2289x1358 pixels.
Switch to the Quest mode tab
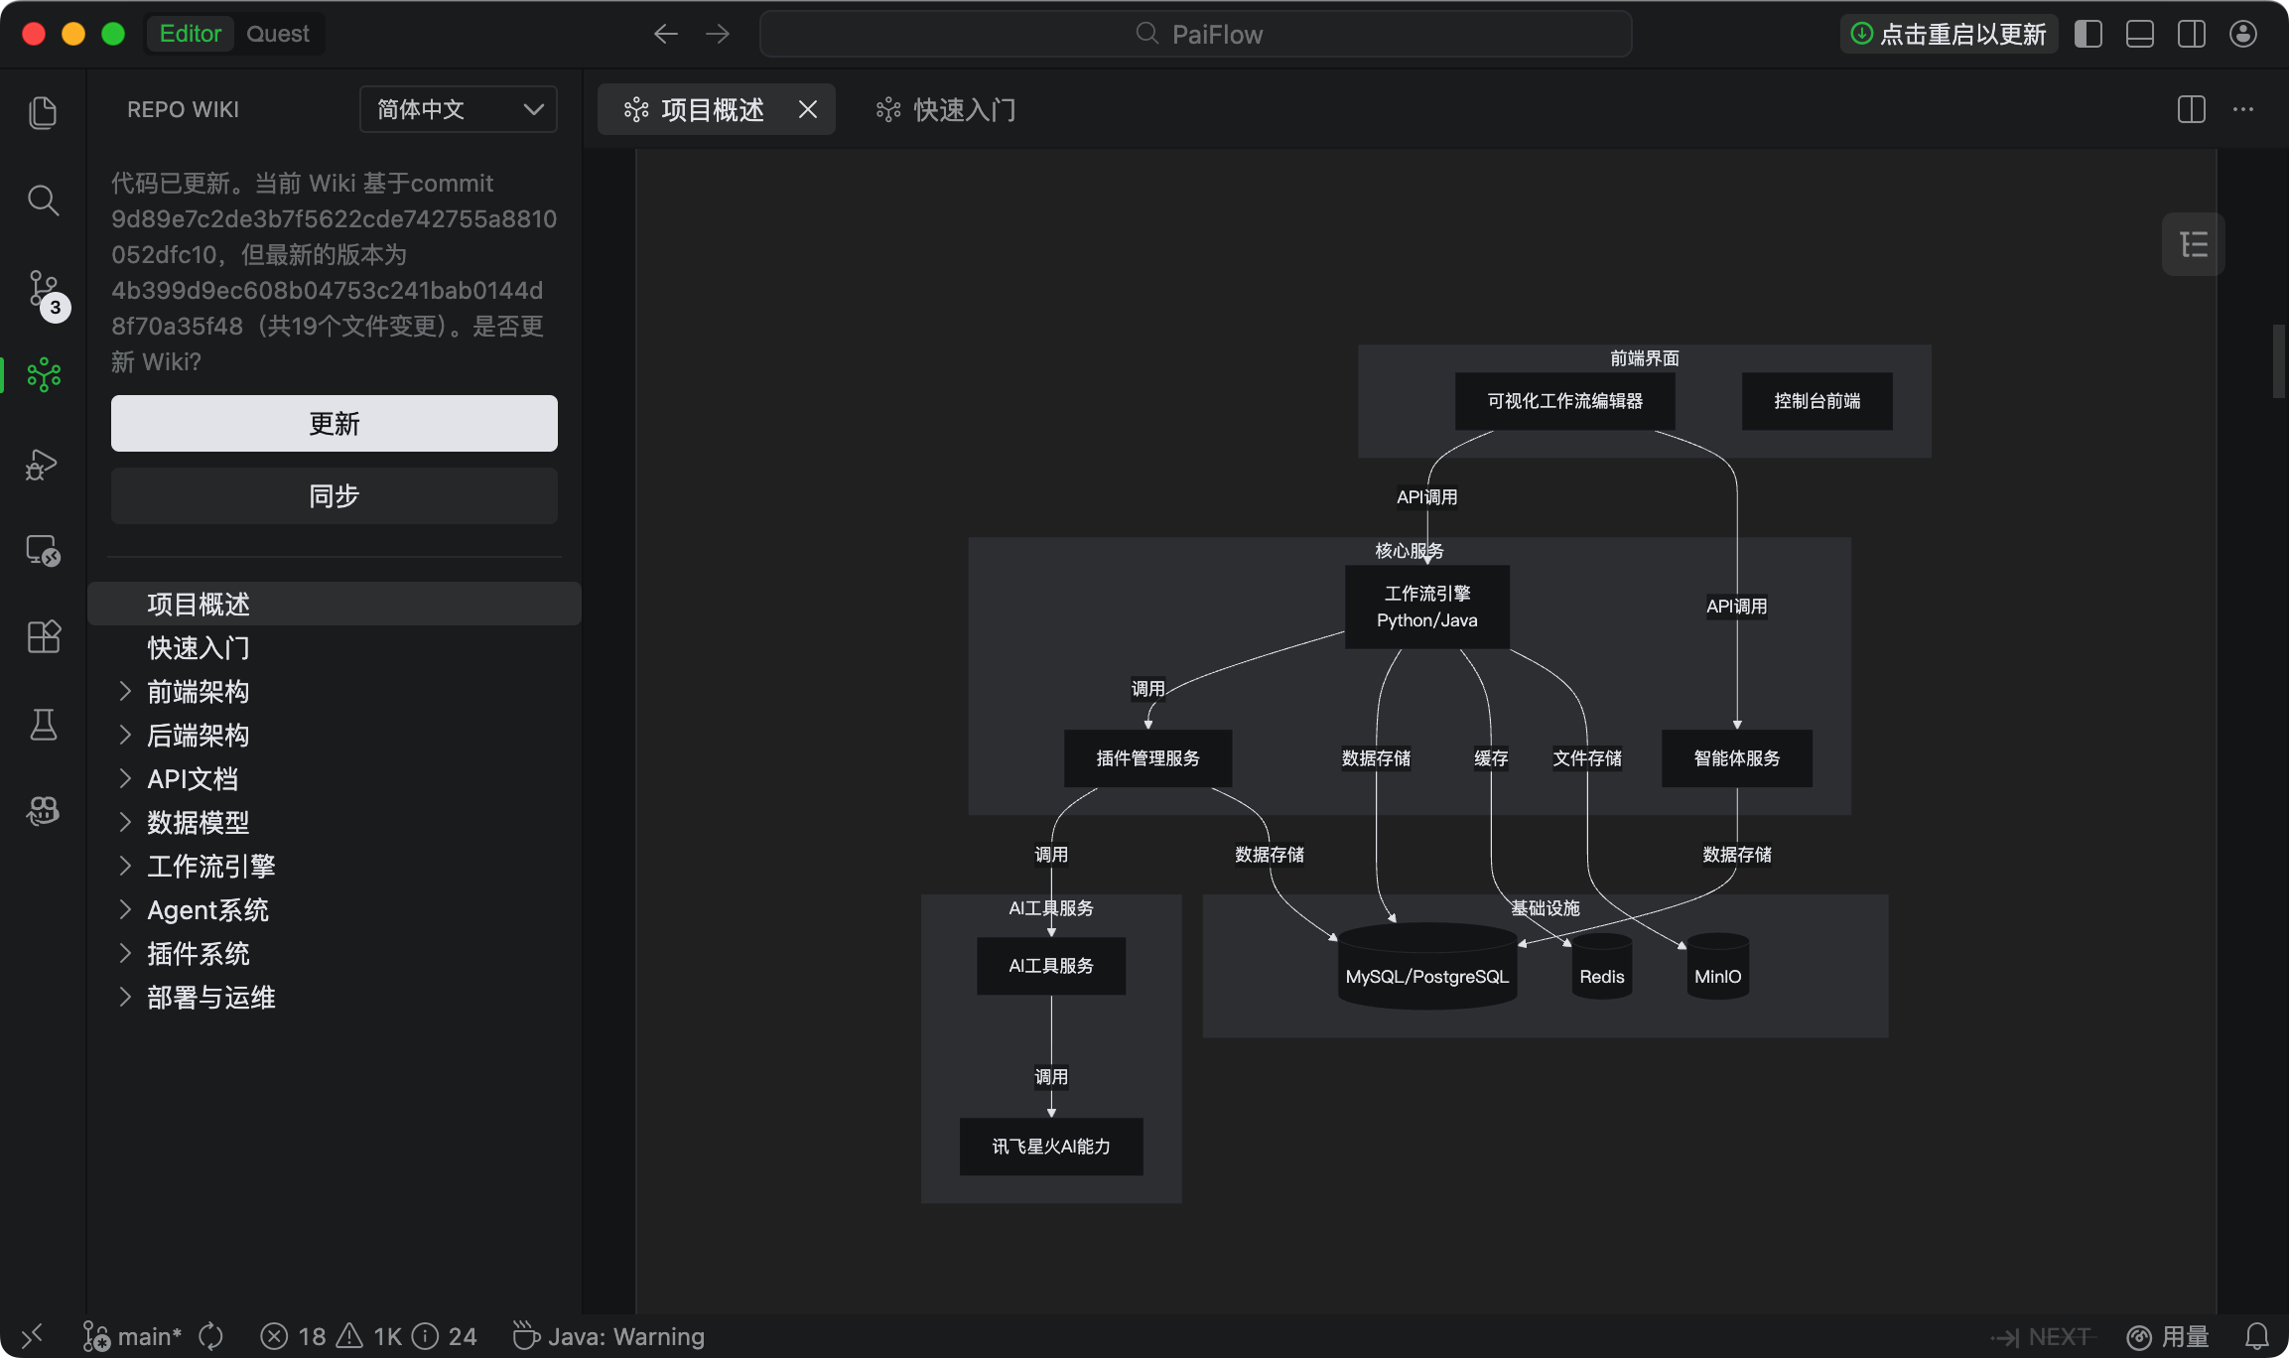pyautogui.click(x=277, y=34)
